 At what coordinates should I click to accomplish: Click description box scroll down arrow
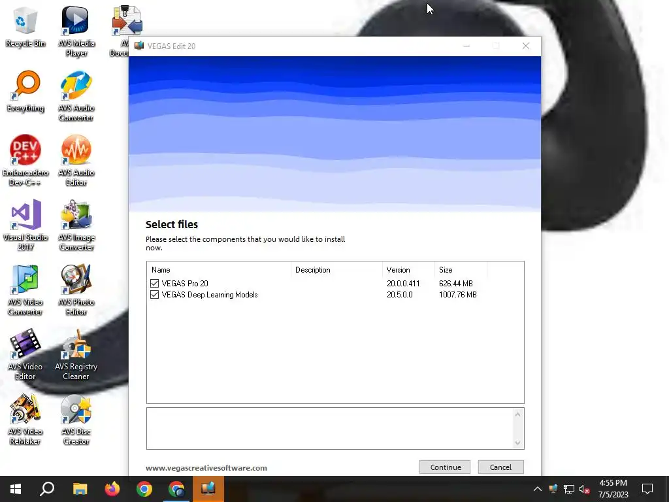pyautogui.click(x=517, y=443)
